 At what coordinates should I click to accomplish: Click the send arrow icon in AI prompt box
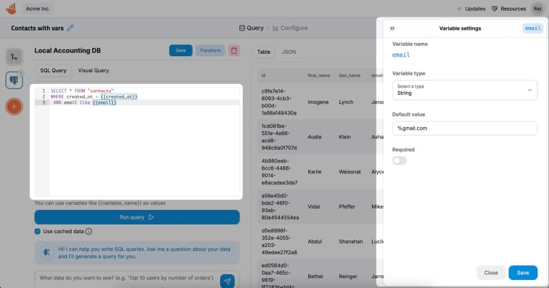click(227, 281)
